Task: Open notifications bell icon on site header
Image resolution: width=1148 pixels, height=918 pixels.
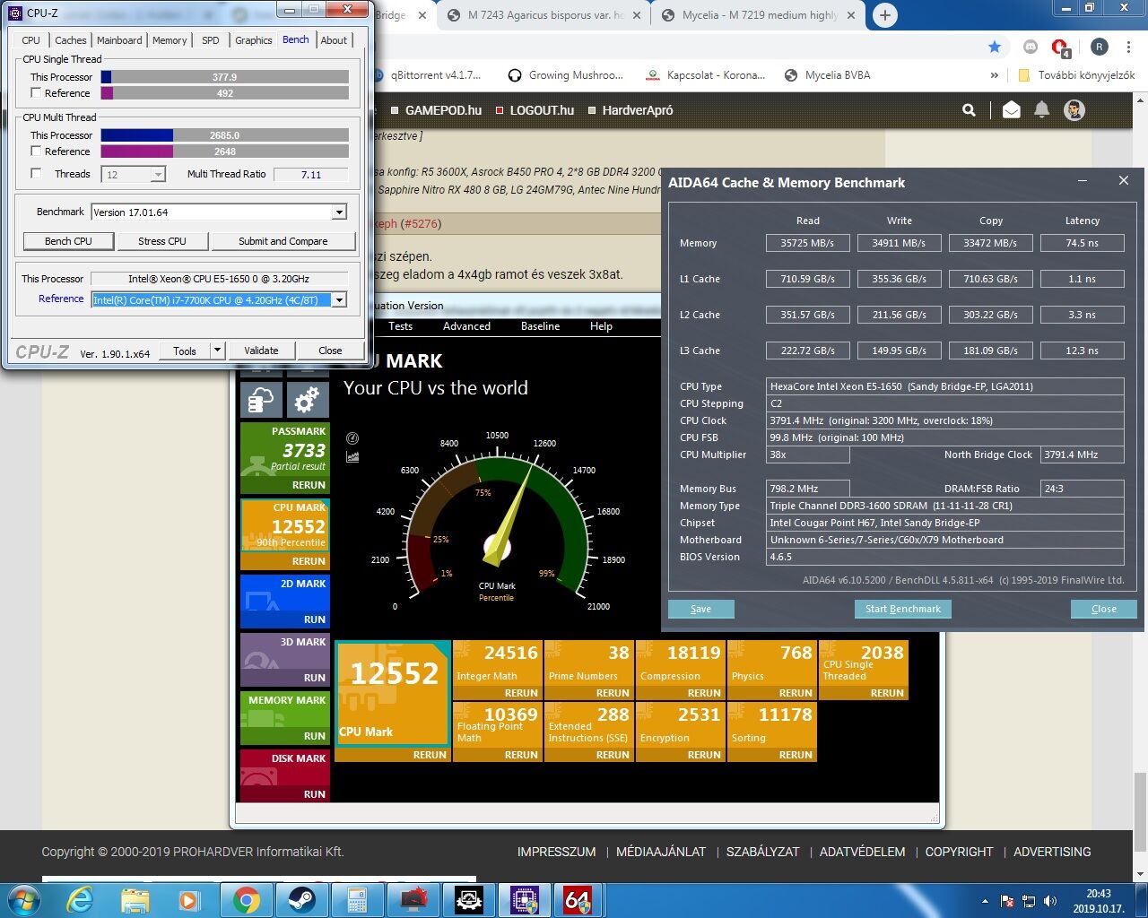Action: tap(1042, 109)
